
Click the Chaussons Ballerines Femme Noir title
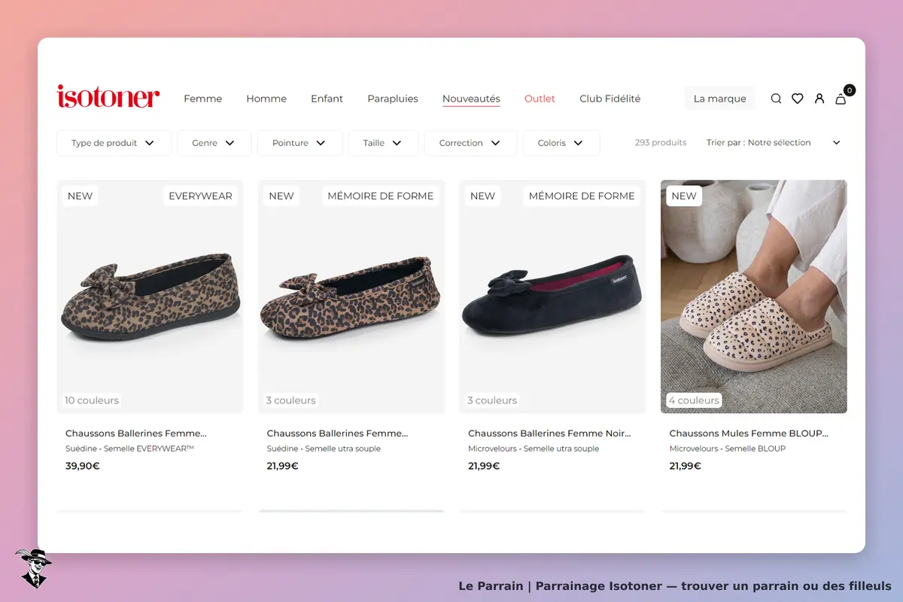click(x=549, y=433)
